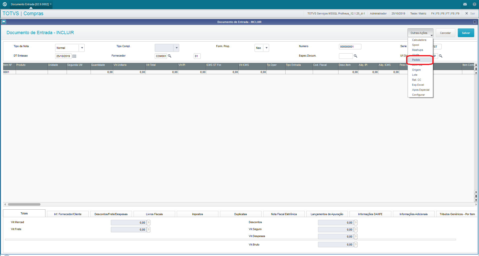Click the F4 to F9 function keys shortcut
The height and width of the screenshot is (256, 479).
coord(445,13)
